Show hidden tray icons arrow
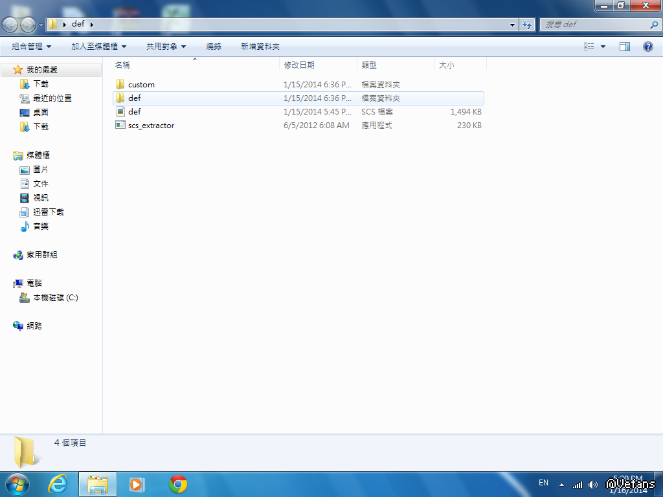This screenshot has height=497, width=663. [561, 485]
